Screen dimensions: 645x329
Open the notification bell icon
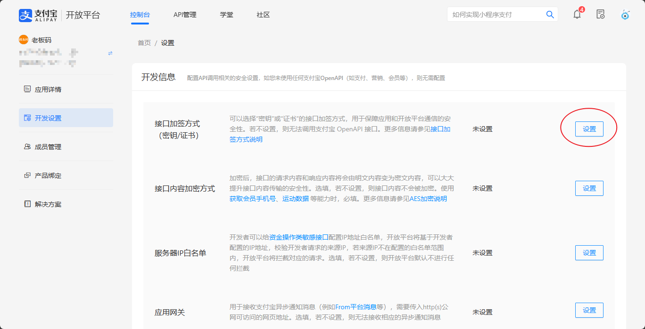(x=577, y=14)
